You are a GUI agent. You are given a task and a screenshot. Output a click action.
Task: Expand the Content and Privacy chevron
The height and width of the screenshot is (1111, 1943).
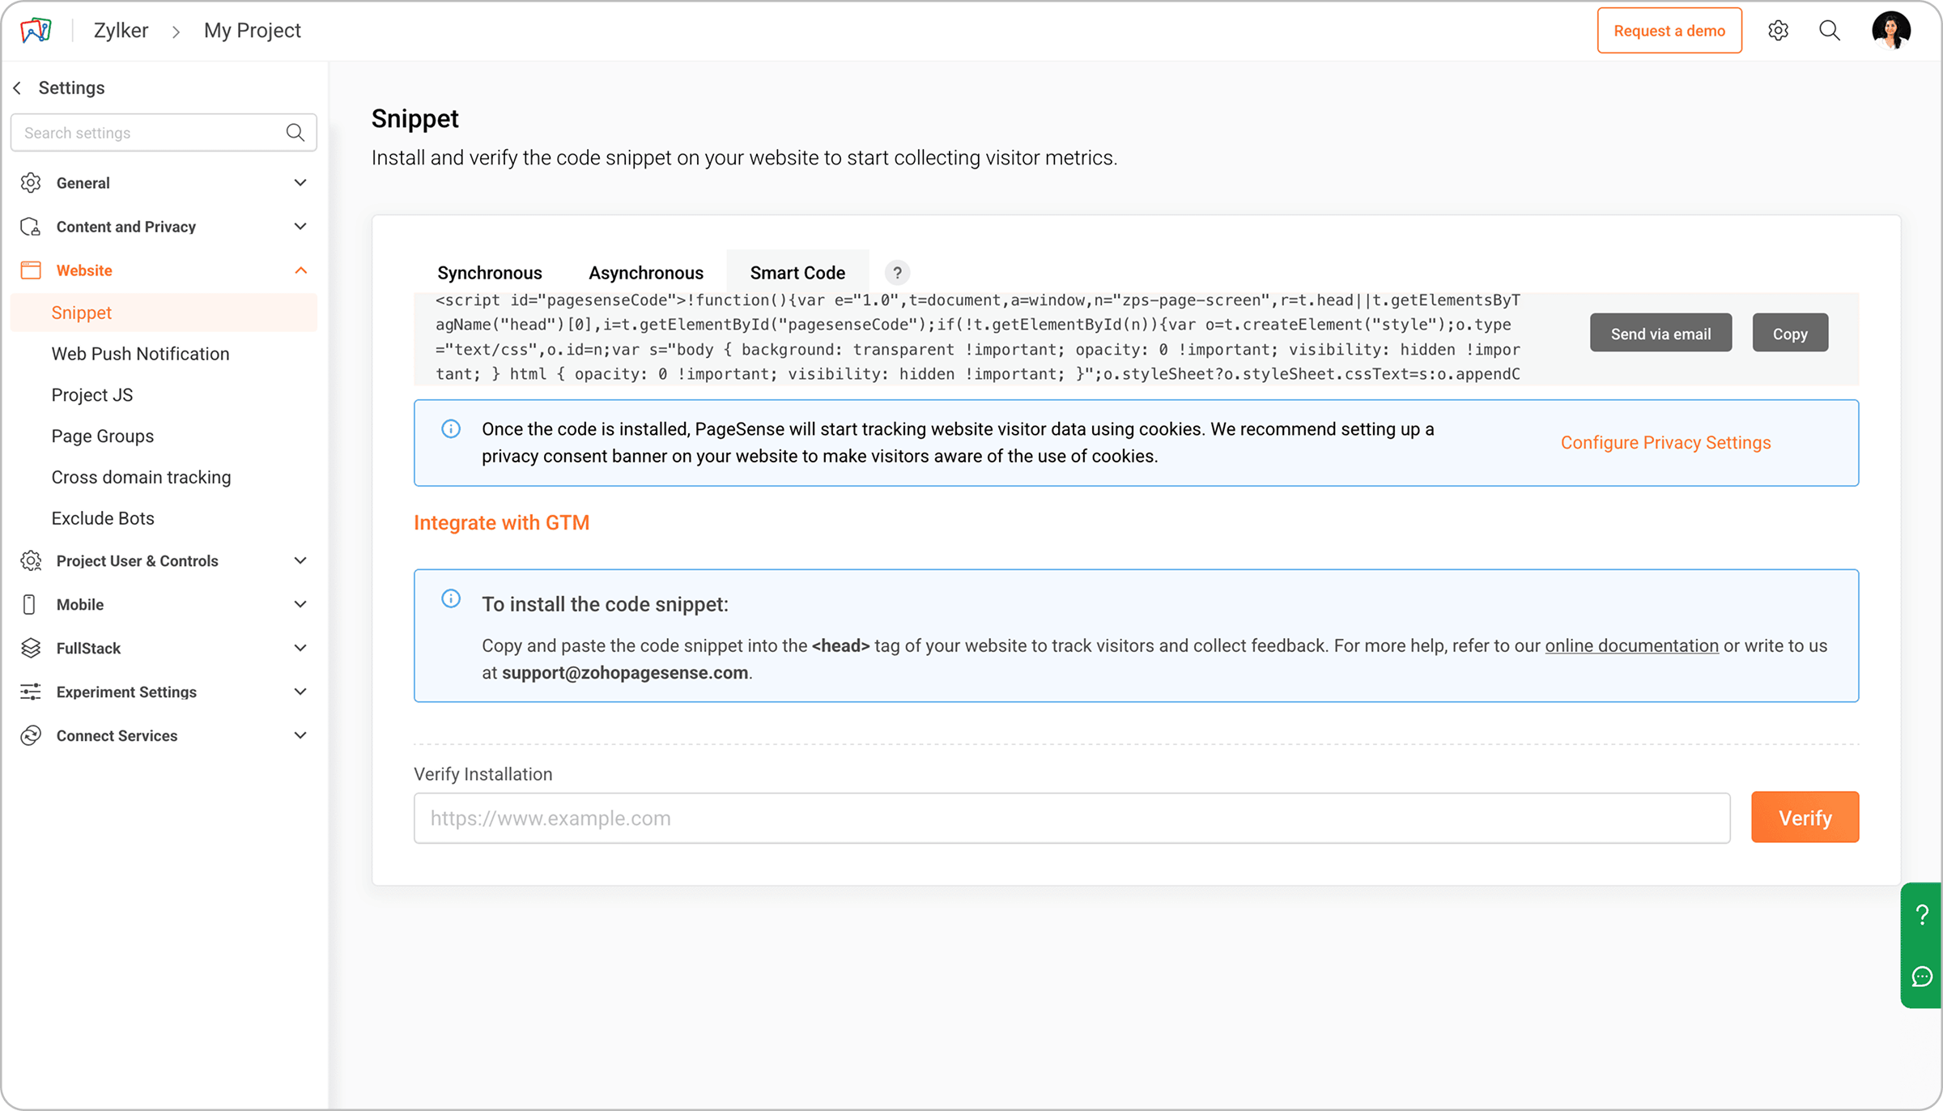point(300,227)
